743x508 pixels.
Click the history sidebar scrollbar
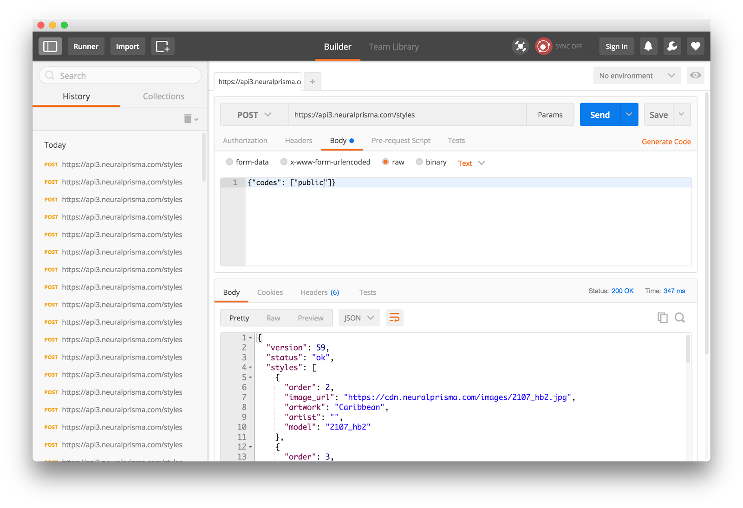pos(204,157)
